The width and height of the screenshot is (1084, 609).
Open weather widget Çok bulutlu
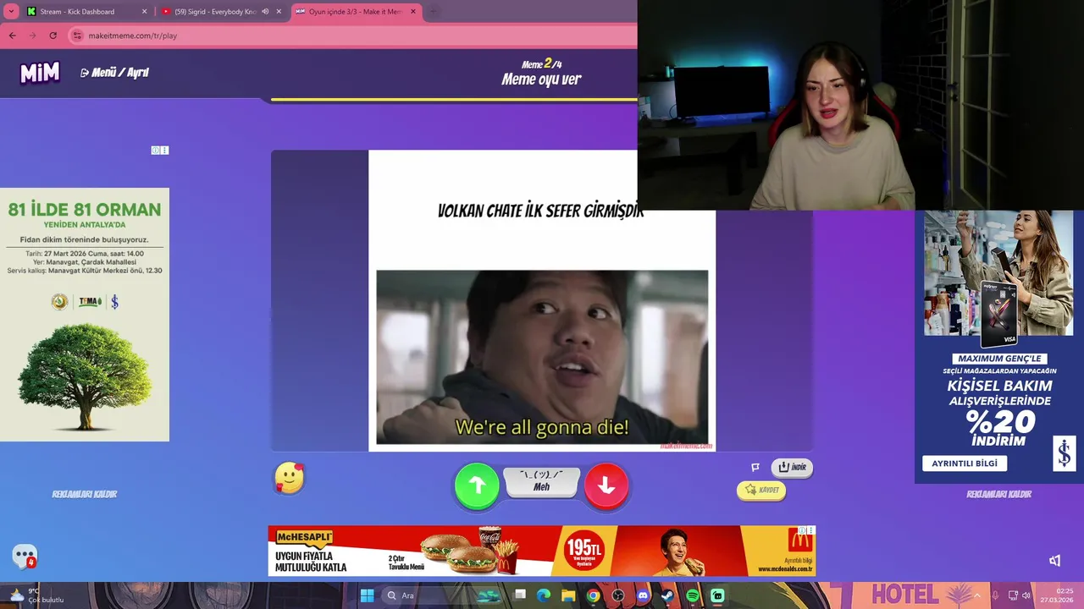click(36, 595)
